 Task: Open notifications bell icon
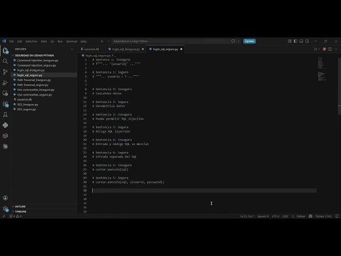tap(337, 216)
